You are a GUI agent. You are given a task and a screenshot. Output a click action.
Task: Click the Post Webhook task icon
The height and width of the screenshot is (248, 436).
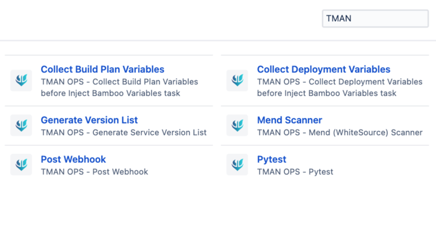pyautogui.click(x=21, y=164)
